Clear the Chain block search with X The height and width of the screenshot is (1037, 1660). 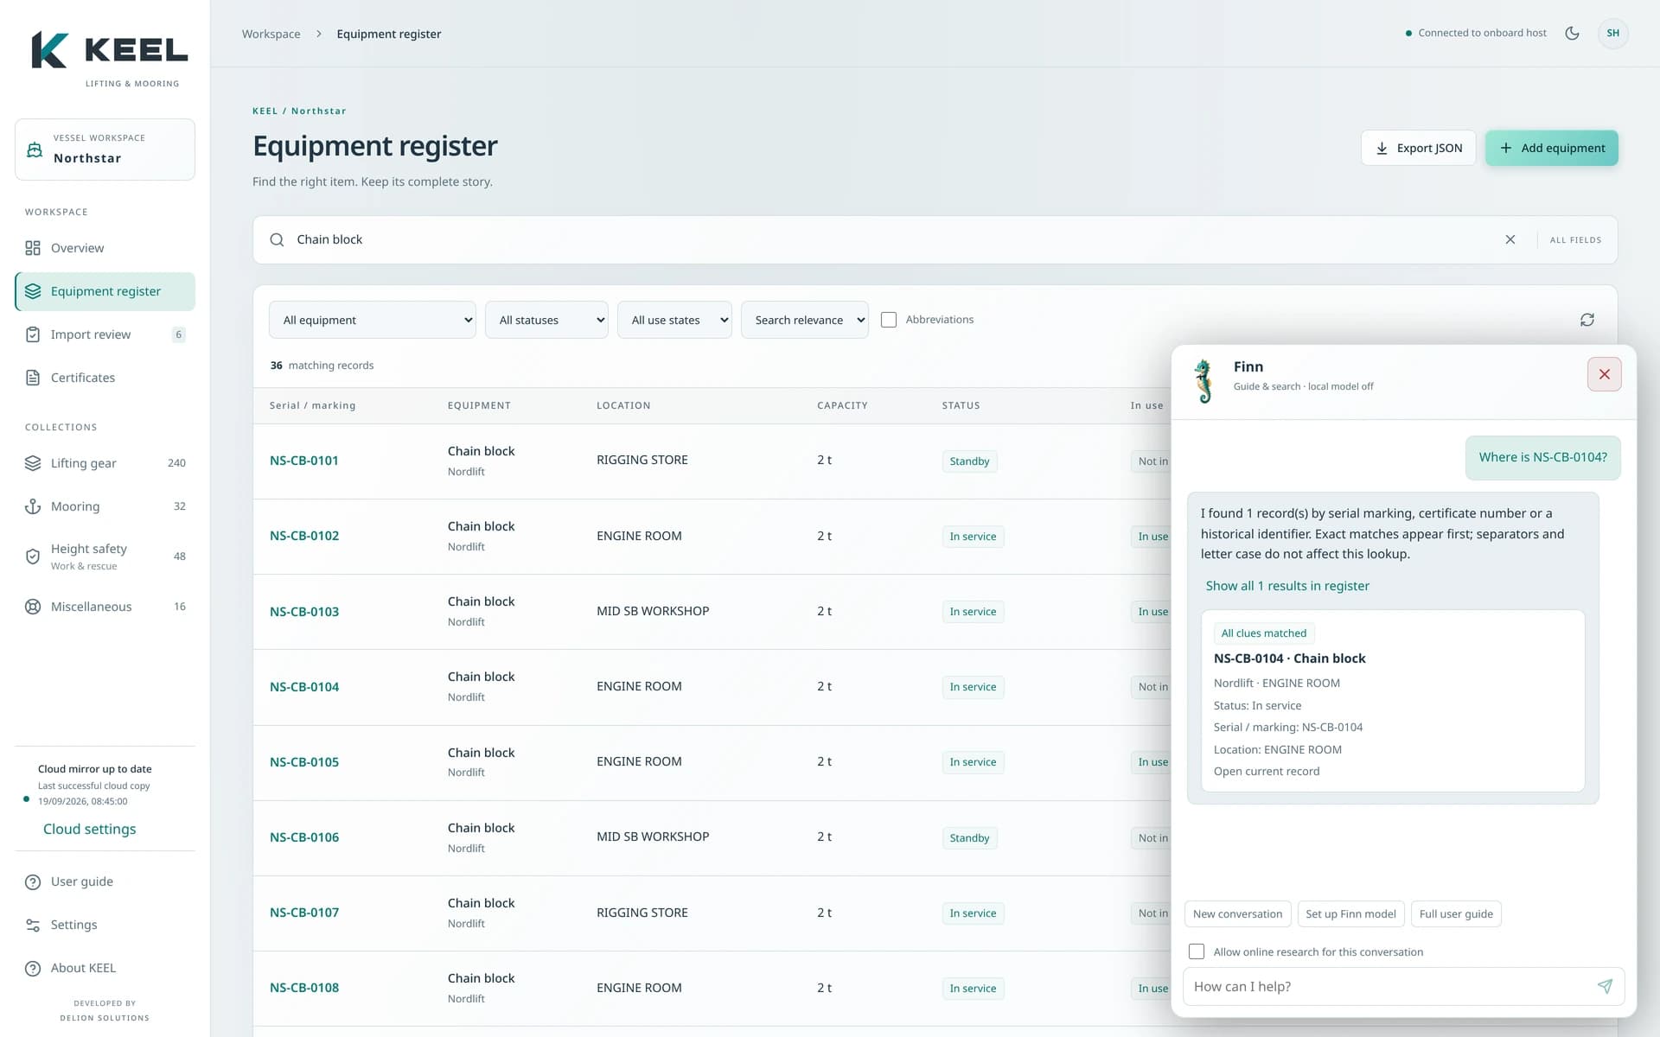[1510, 239]
